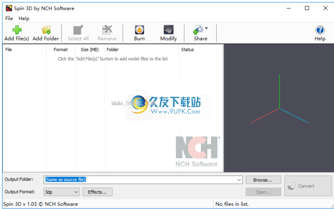The height and width of the screenshot is (209, 334).
Task: Expand the Share dropdown arrow
Action: (x=206, y=28)
